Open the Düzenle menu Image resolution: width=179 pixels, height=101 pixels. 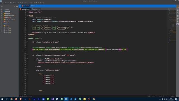coord(7,3)
